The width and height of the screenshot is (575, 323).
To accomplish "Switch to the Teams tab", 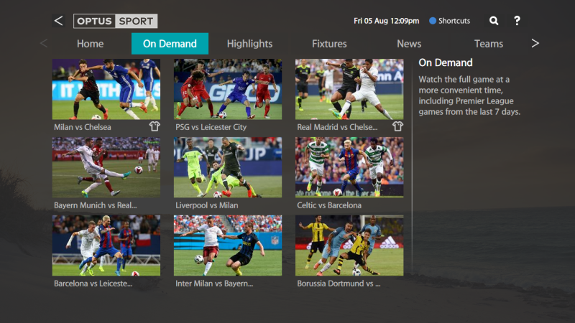I will point(489,44).
